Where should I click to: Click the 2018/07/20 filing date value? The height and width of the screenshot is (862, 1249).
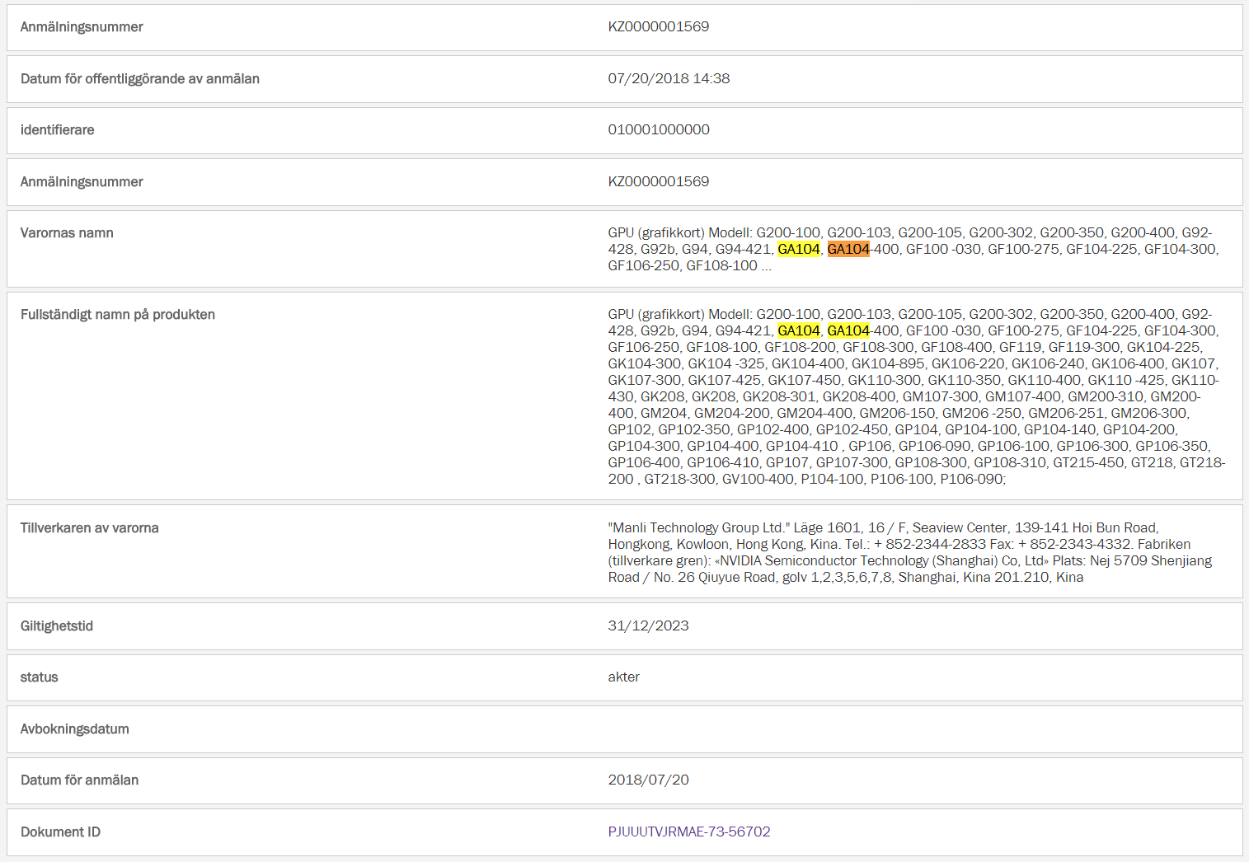[648, 780]
